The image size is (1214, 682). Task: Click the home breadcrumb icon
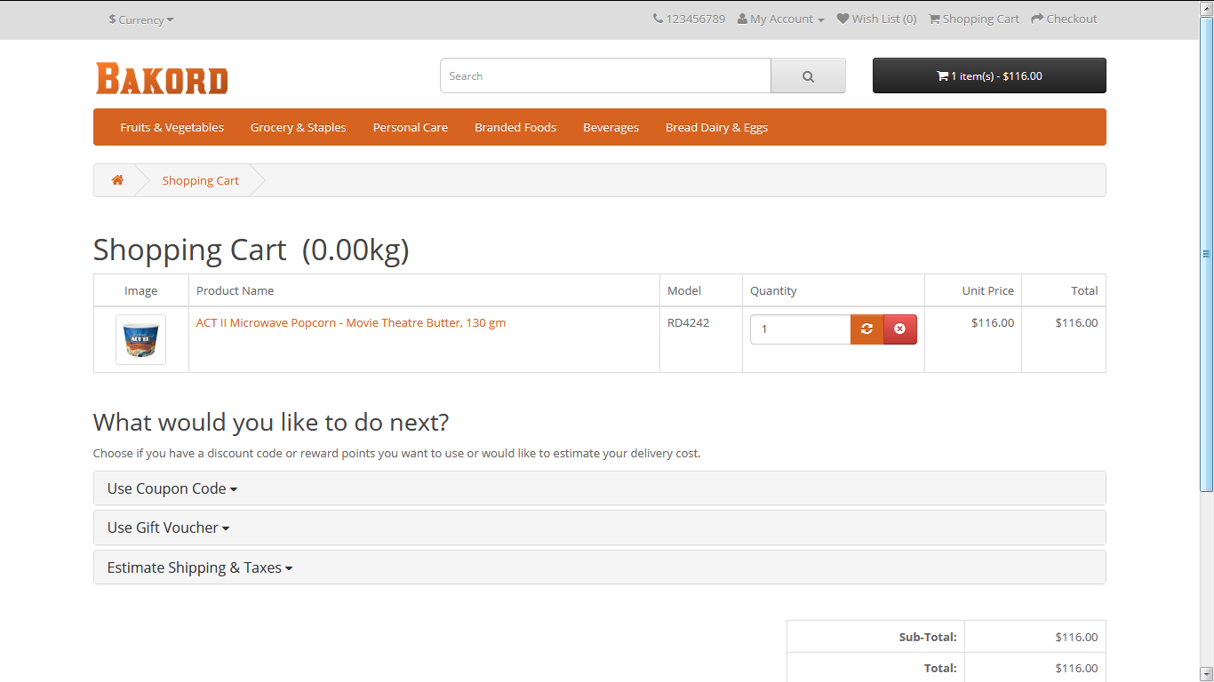117,180
